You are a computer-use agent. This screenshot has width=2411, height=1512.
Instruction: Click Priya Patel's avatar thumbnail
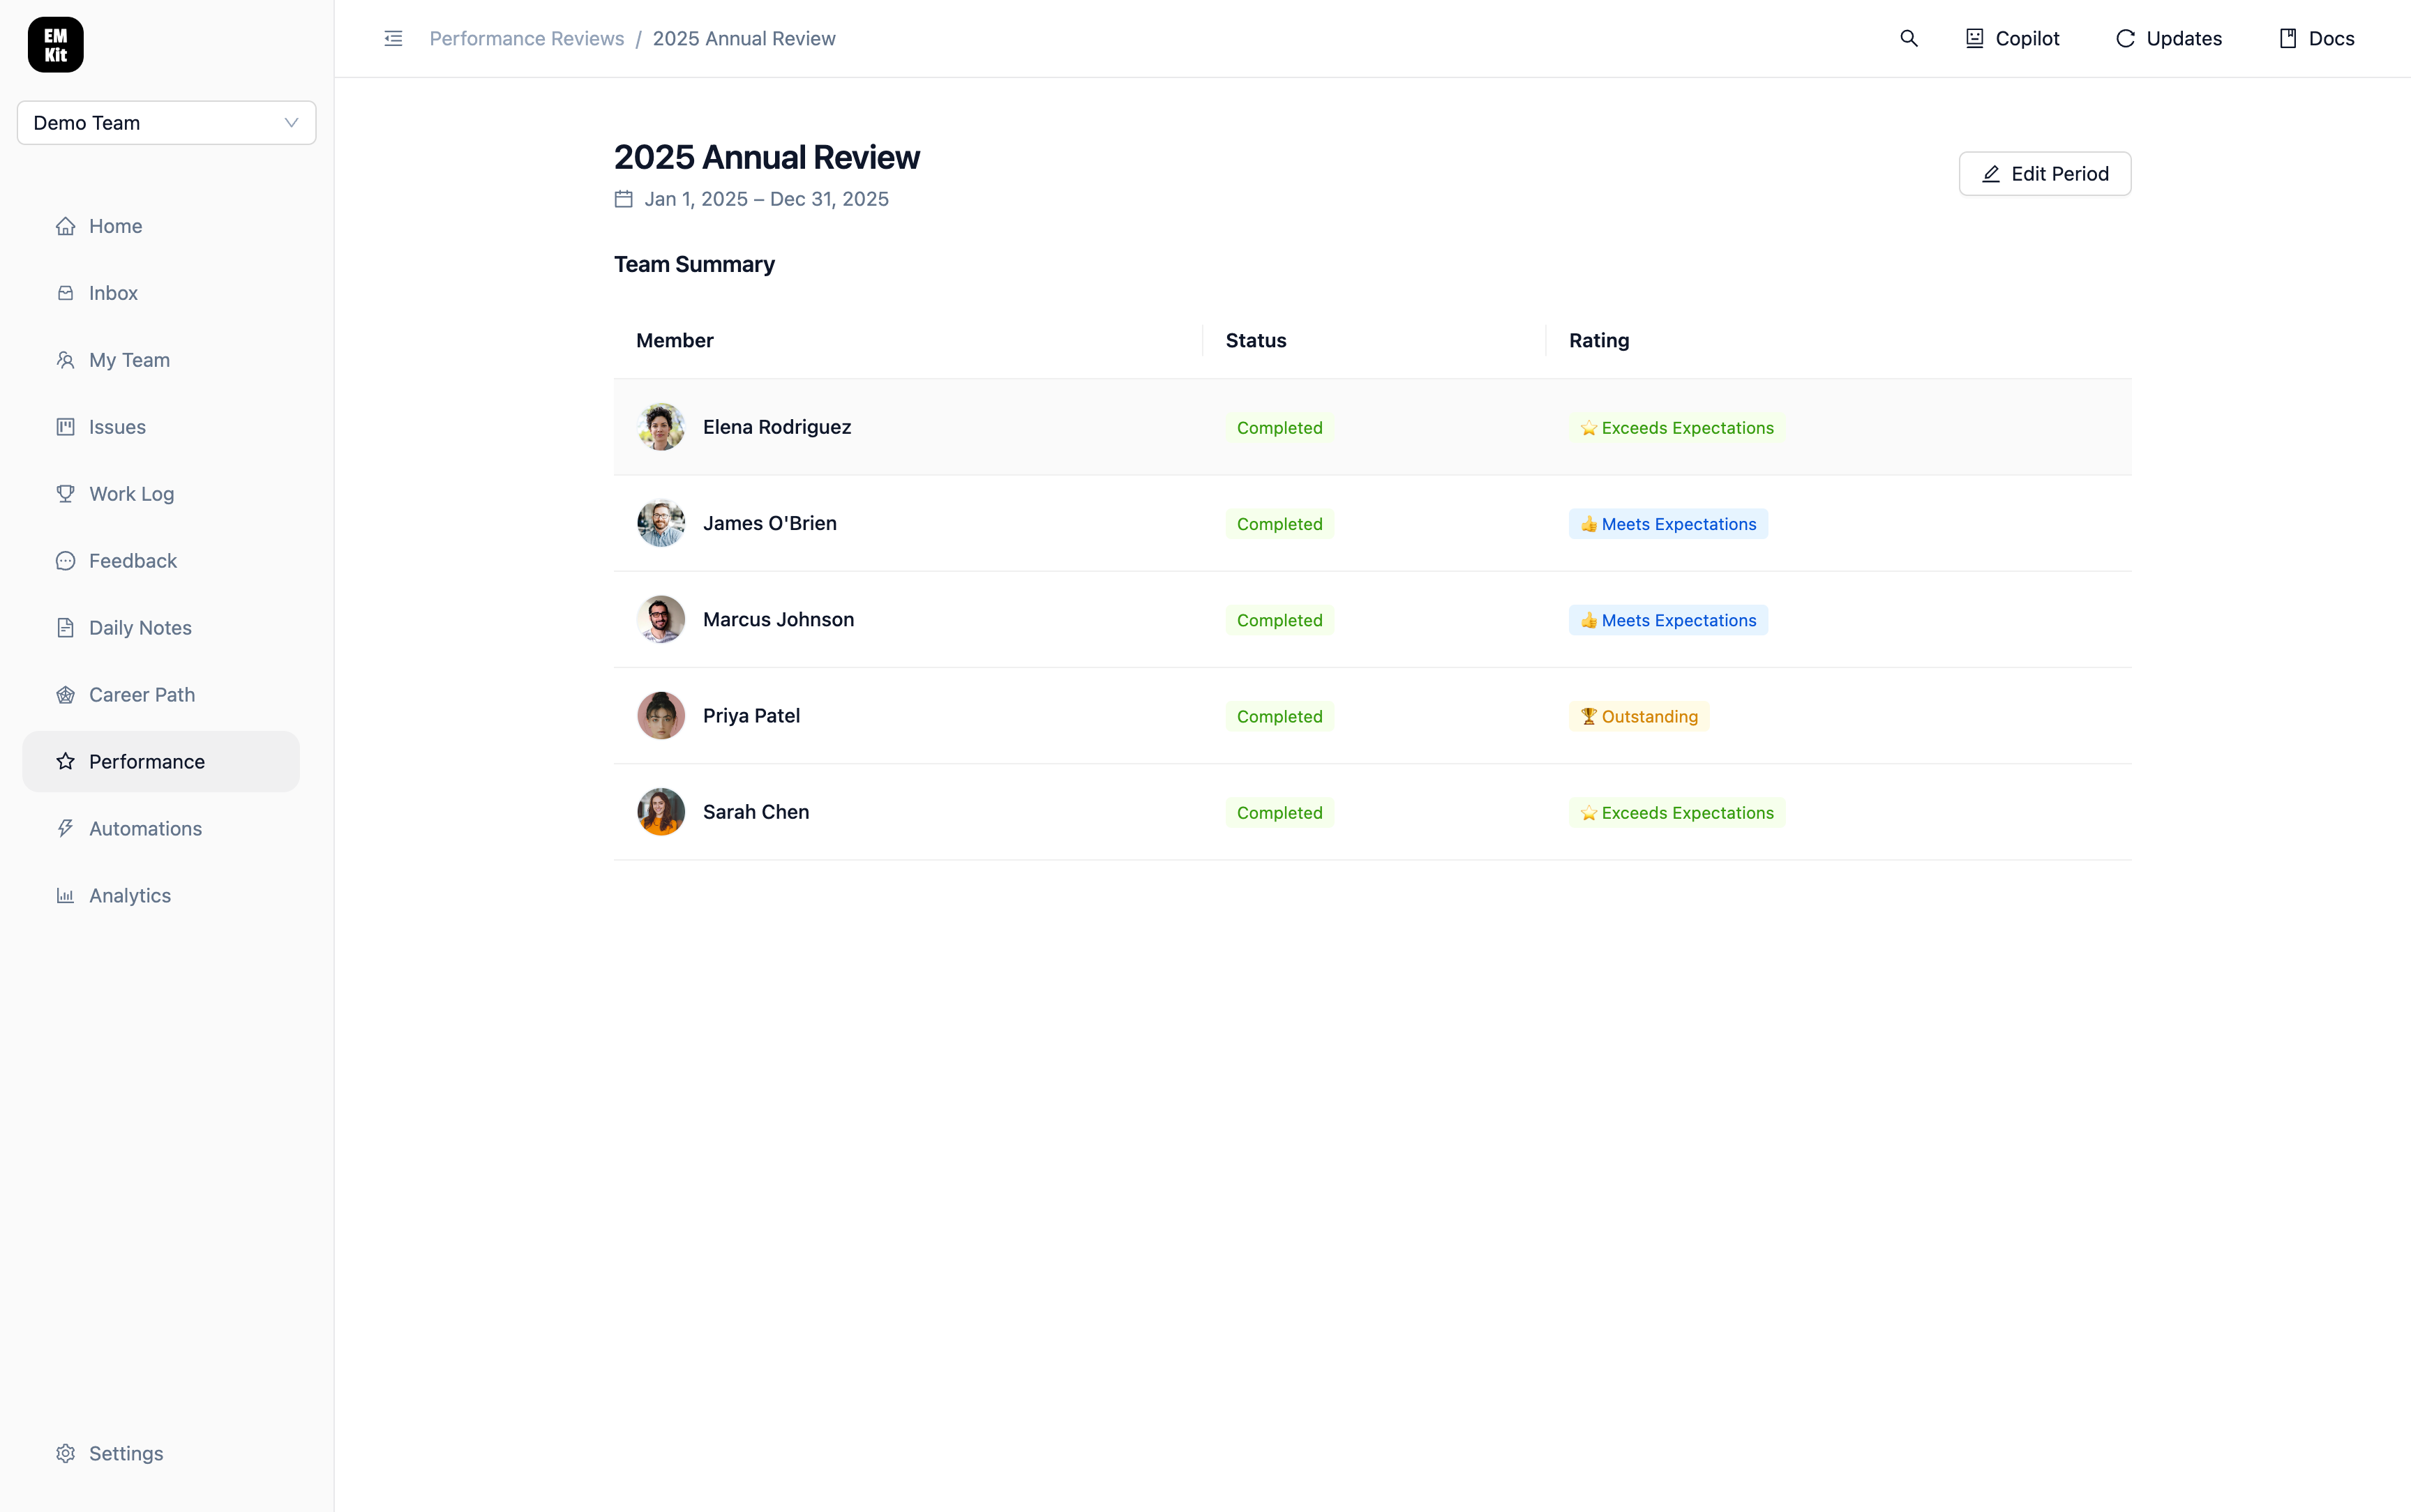coord(661,716)
